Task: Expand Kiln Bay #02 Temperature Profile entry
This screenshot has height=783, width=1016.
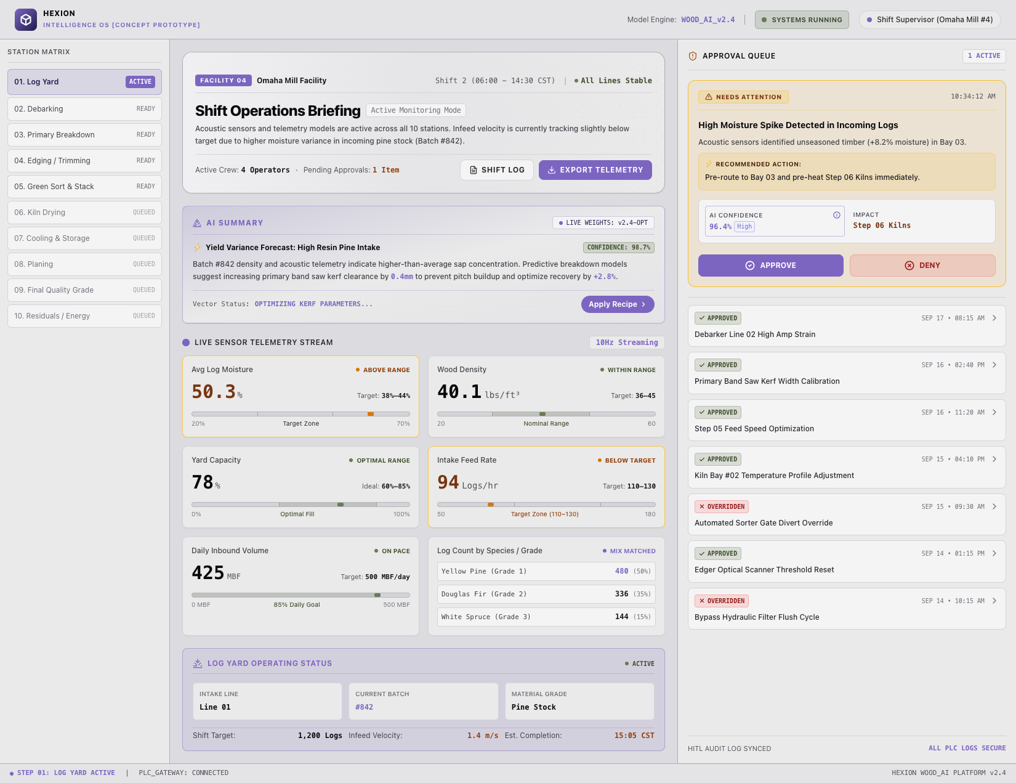Action: [847, 467]
